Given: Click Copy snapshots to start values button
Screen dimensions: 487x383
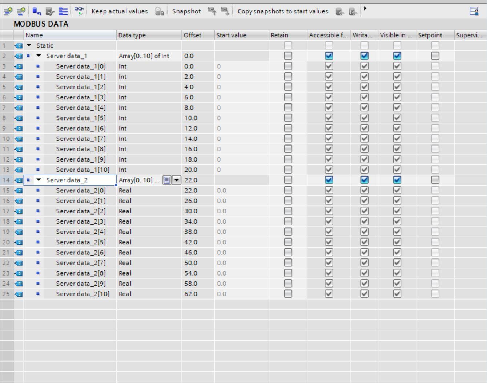Looking at the screenshot, I should click(x=283, y=11).
